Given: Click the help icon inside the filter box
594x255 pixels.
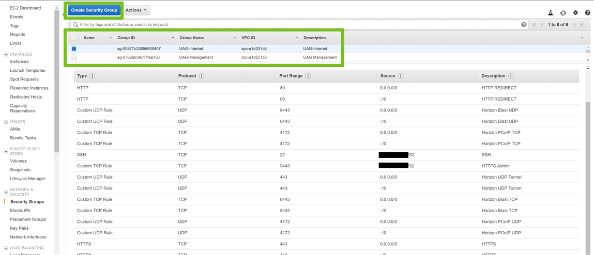Looking at the screenshot, I should 524,25.
